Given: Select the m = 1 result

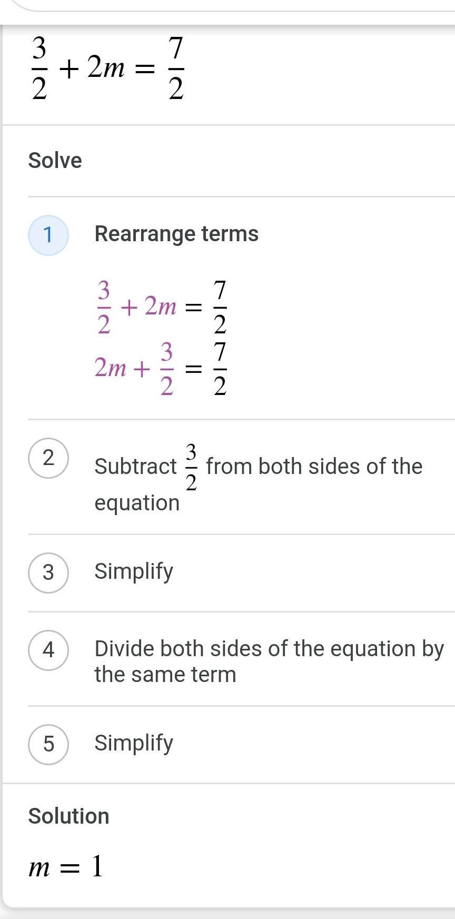Looking at the screenshot, I should pyautogui.click(x=66, y=866).
